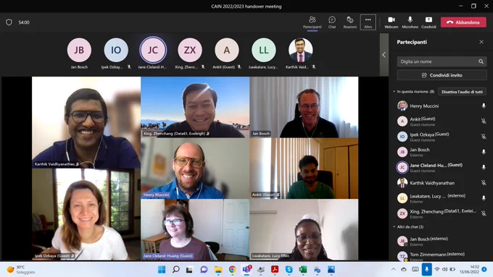Open the Chat toolbar button
Viewport: 493px width, 277px height.
pos(332,22)
